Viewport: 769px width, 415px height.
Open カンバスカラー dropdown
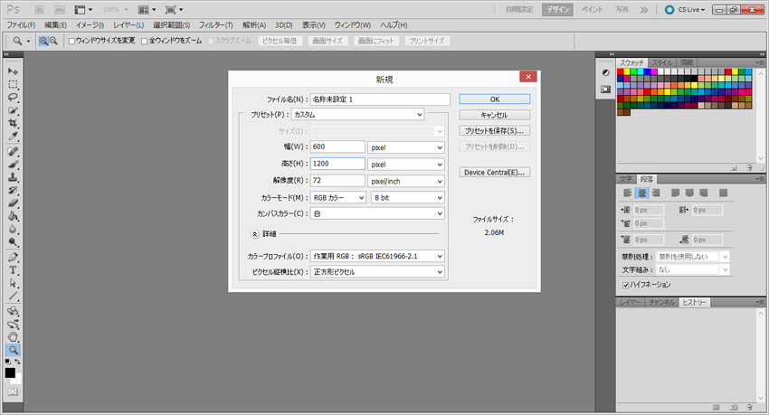[377, 214]
